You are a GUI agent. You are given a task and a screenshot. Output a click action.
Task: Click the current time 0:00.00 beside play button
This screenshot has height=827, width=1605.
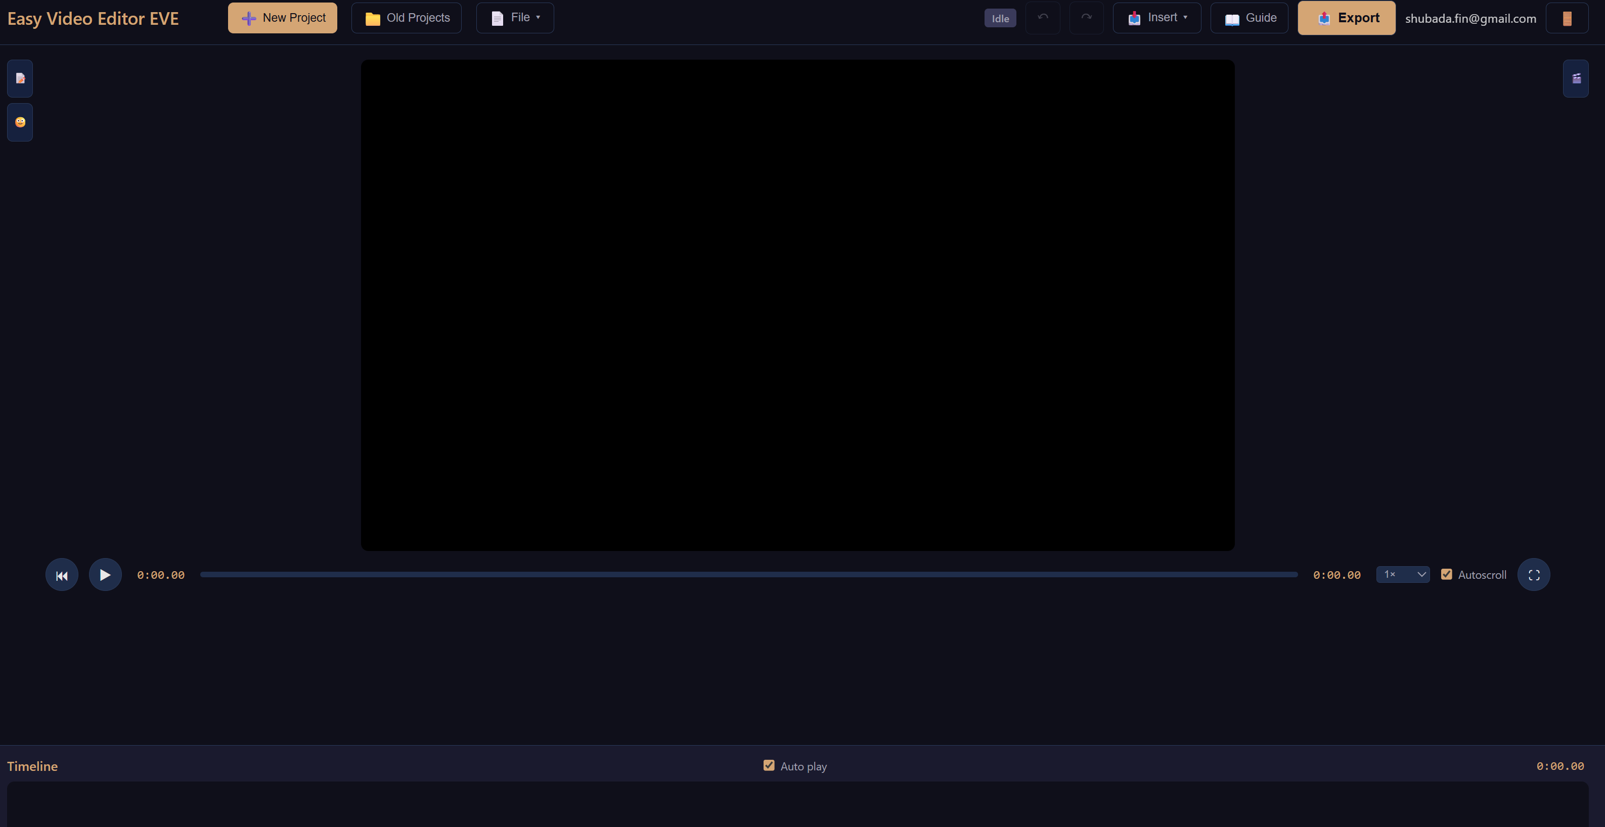(161, 575)
